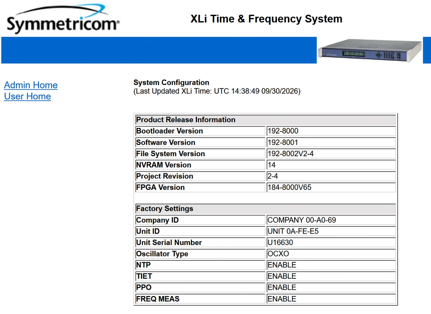Click the File System Version label

pos(171,153)
